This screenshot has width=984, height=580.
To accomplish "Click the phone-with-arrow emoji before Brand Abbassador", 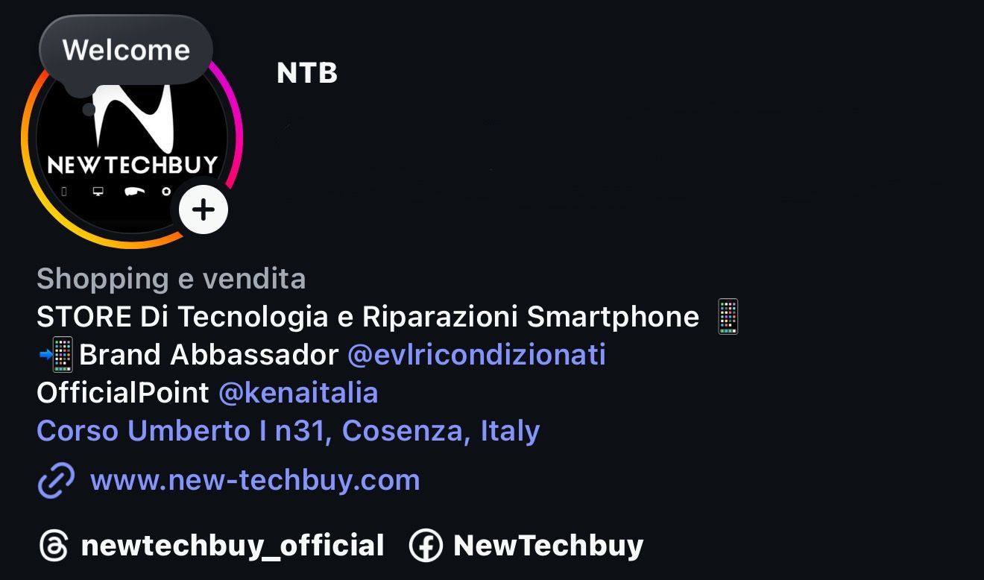I will [57, 355].
